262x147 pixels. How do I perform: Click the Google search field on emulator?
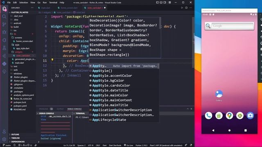pyautogui.click(x=233, y=26)
